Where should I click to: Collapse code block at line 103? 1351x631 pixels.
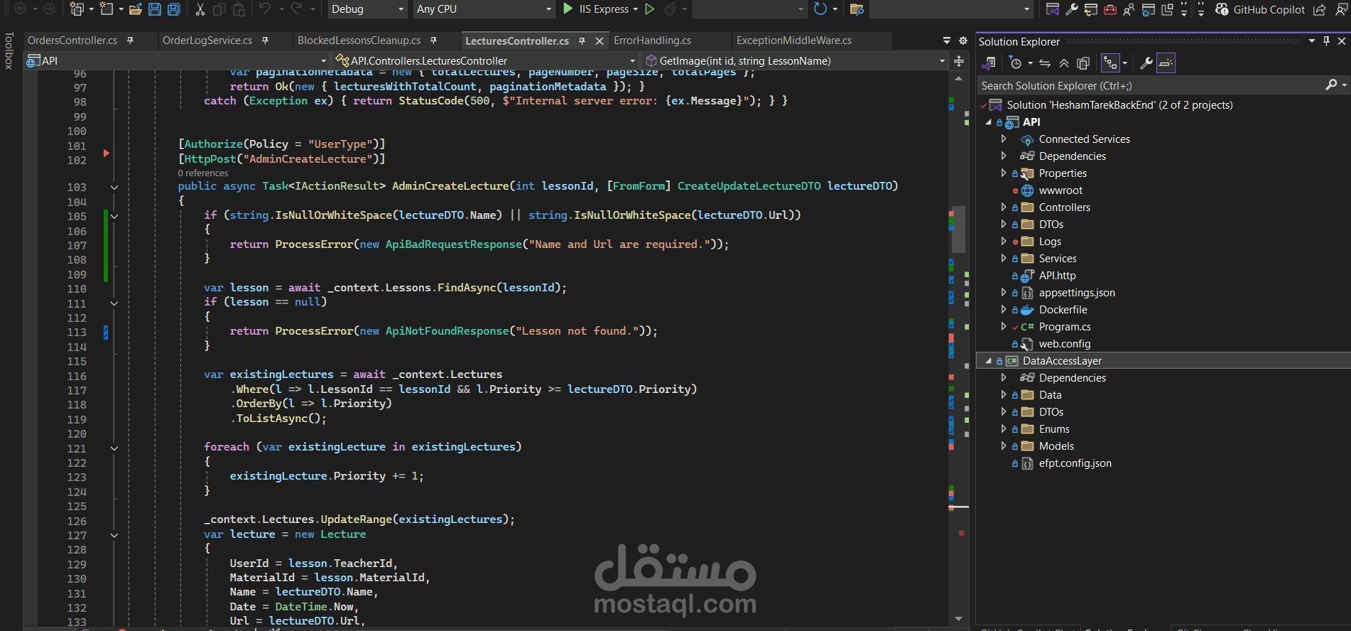coord(114,188)
